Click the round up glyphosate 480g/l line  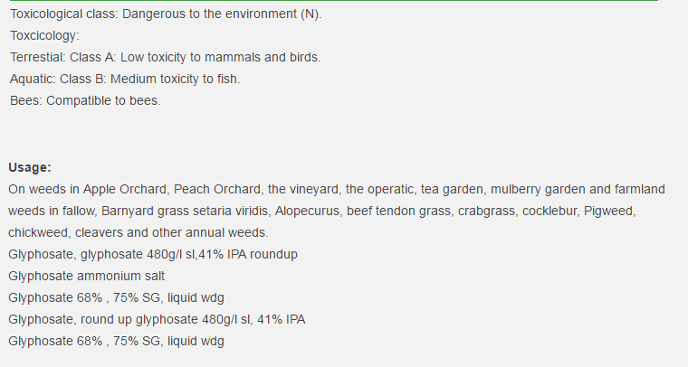click(157, 320)
